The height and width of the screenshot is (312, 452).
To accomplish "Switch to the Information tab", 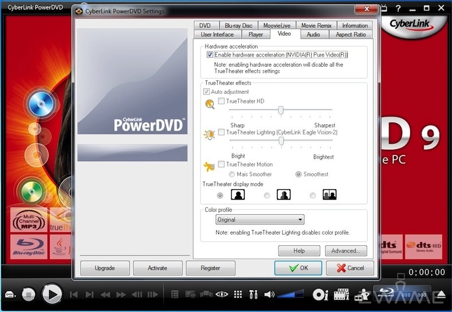I will 355,25.
